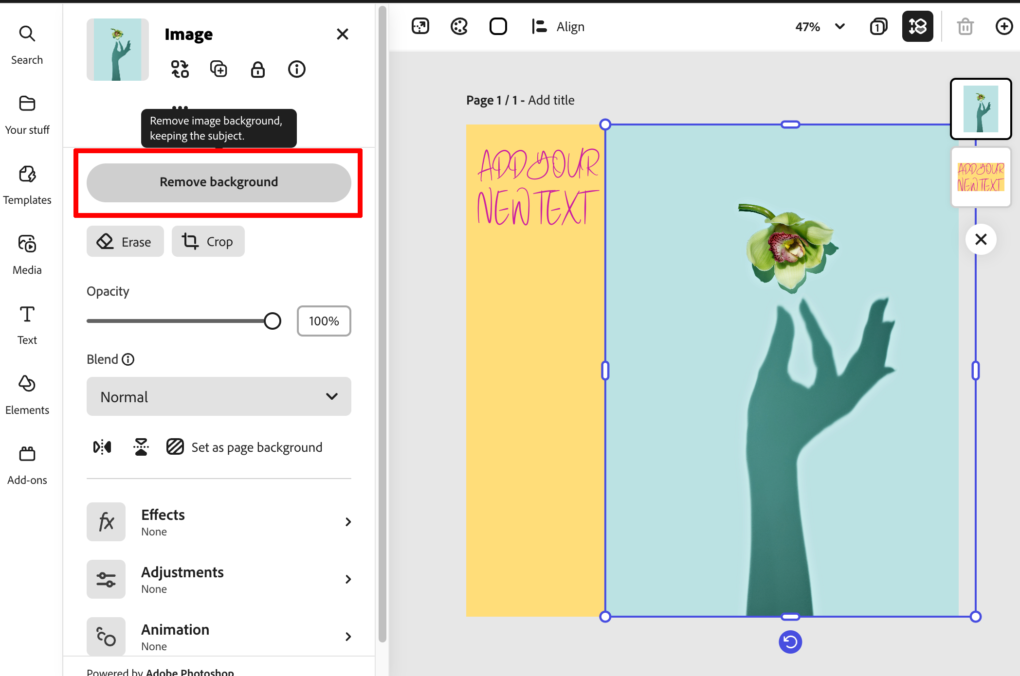Expand the 47% zoom dropdown

(839, 27)
